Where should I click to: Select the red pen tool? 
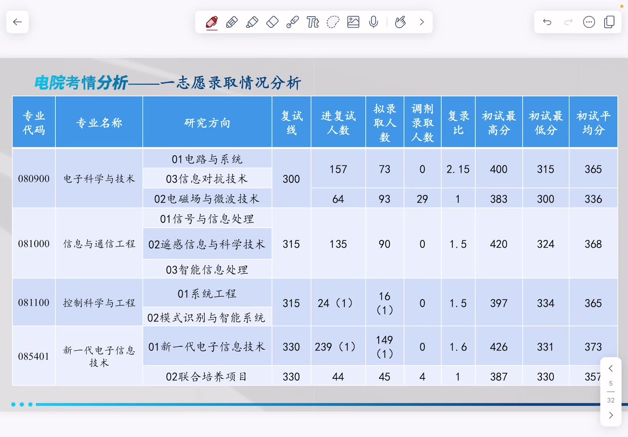click(x=212, y=22)
